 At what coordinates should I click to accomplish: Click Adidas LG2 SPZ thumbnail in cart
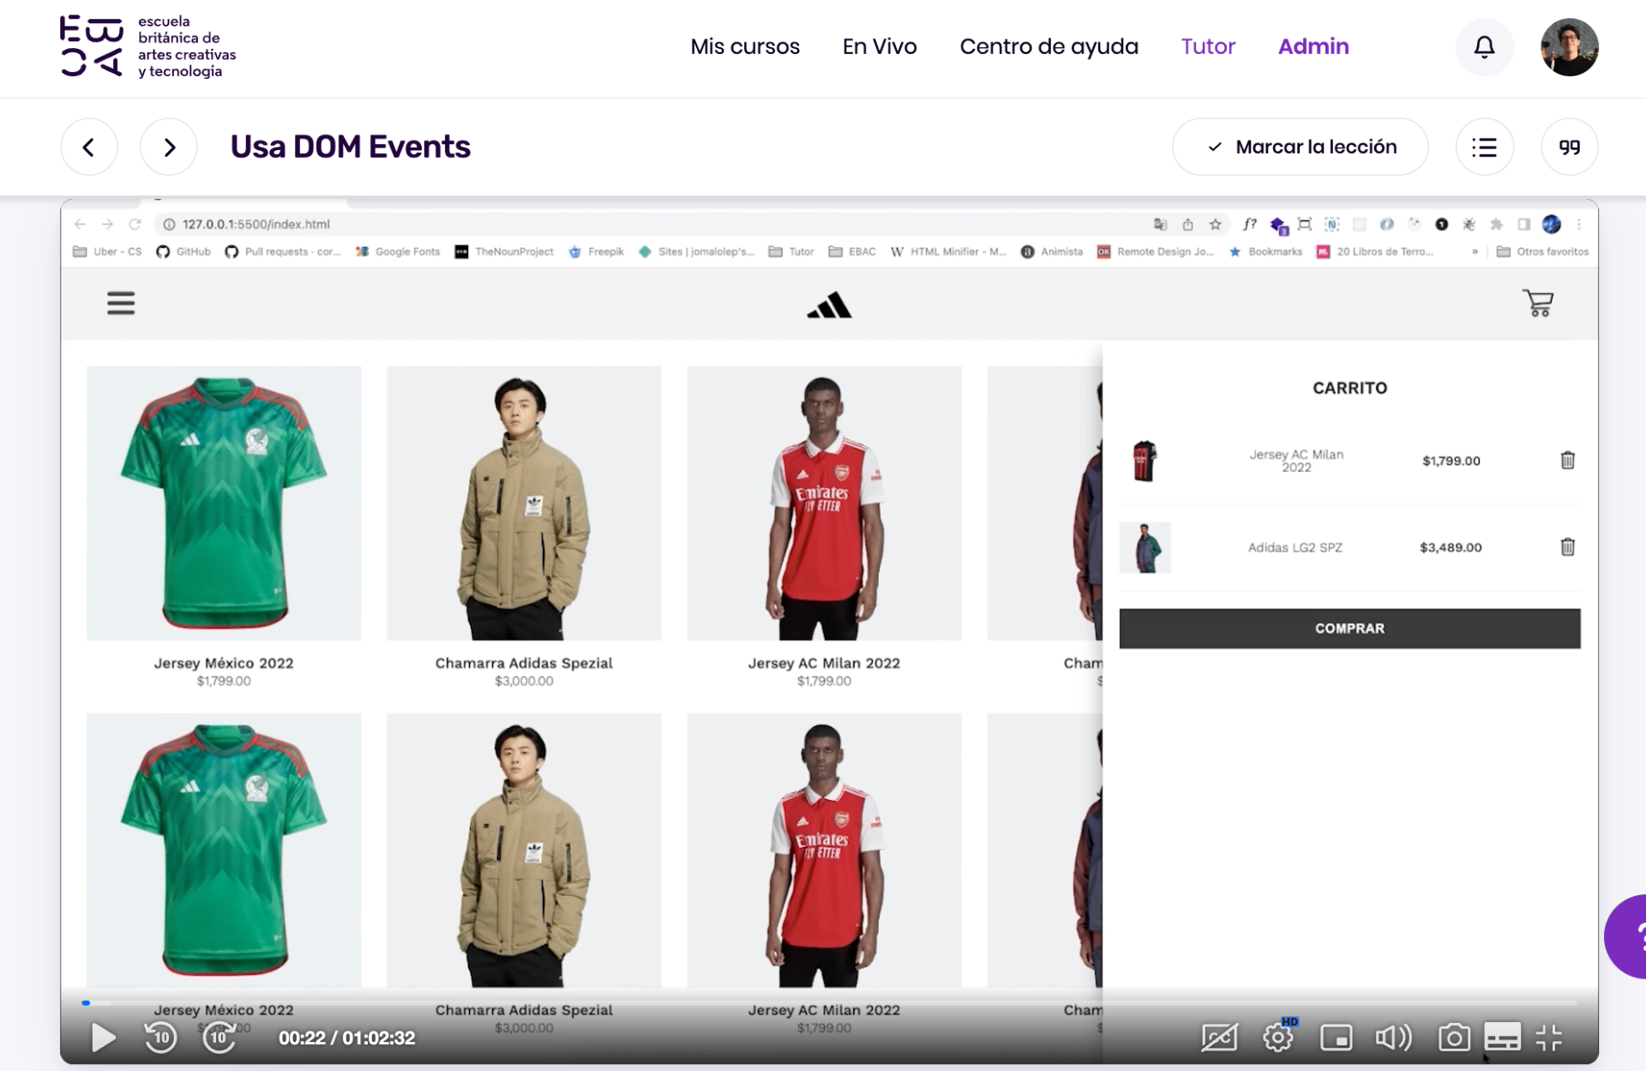pos(1145,547)
